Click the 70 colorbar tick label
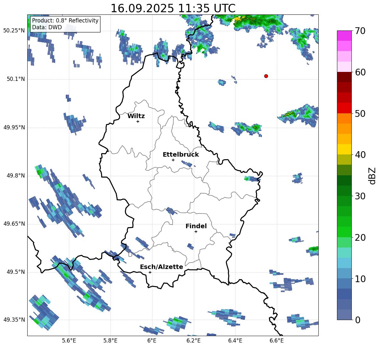This screenshot has width=380, height=347. pos(360,31)
